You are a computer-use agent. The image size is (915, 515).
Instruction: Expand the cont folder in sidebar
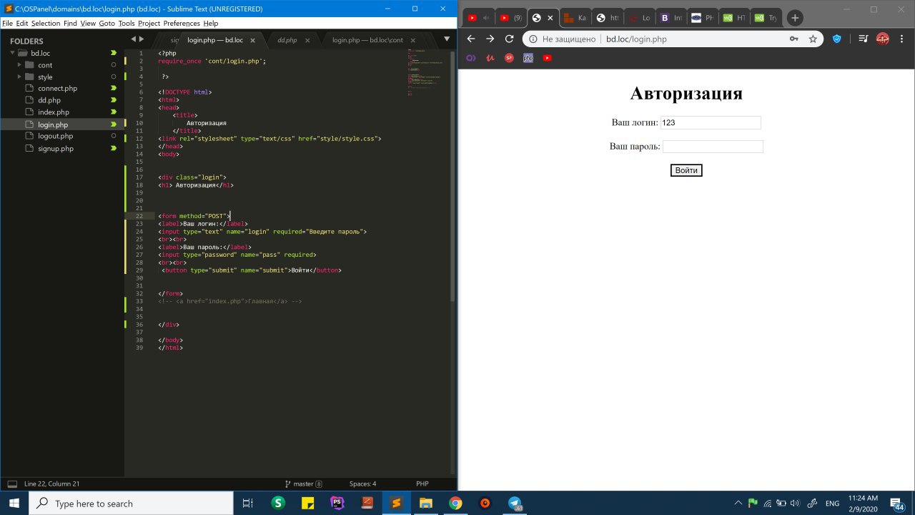pyautogui.click(x=20, y=65)
